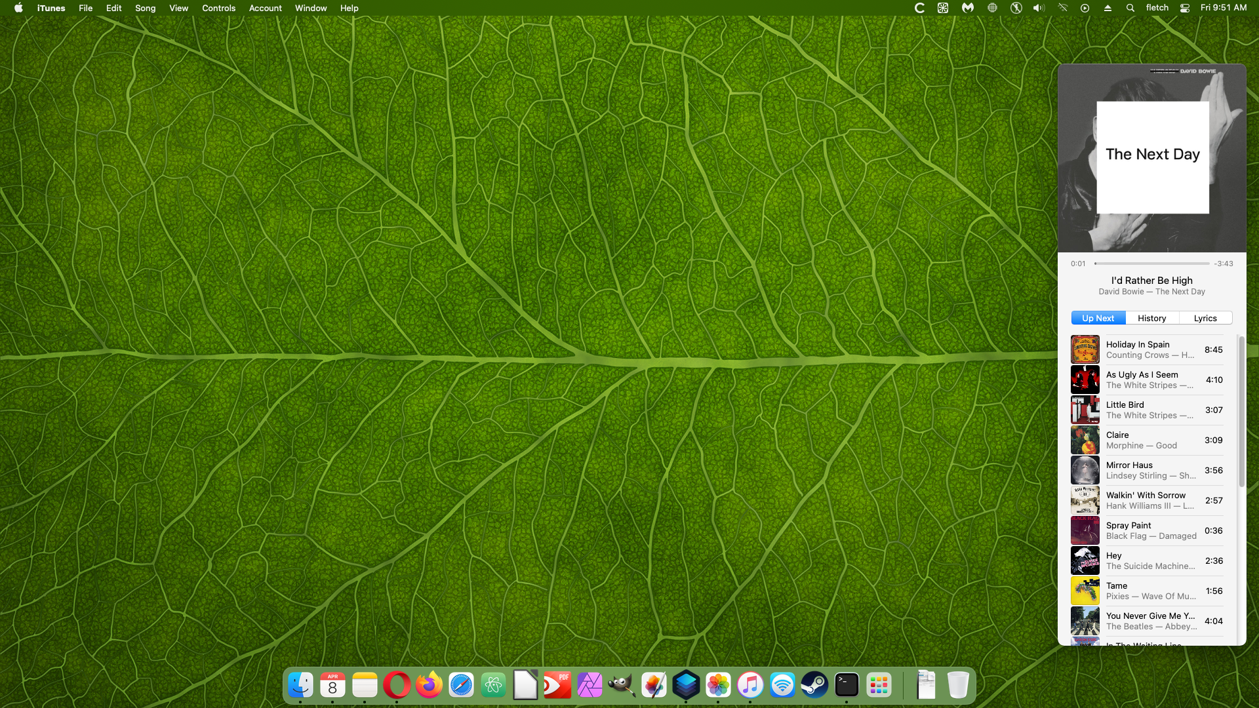Launch Opera browser from the Dock
1259x708 pixels.
[x=397, y=686]
